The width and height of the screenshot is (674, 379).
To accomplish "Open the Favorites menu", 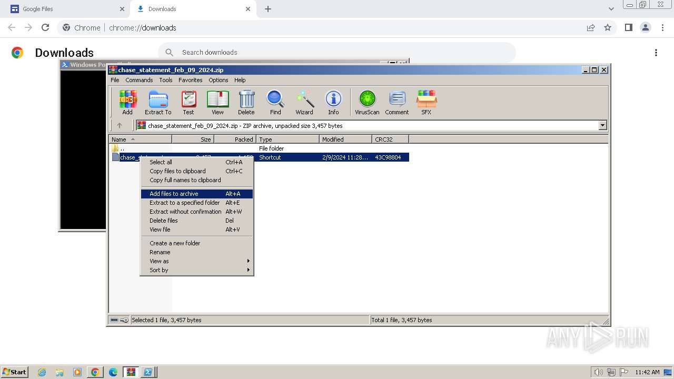I will tap(190, 80).
